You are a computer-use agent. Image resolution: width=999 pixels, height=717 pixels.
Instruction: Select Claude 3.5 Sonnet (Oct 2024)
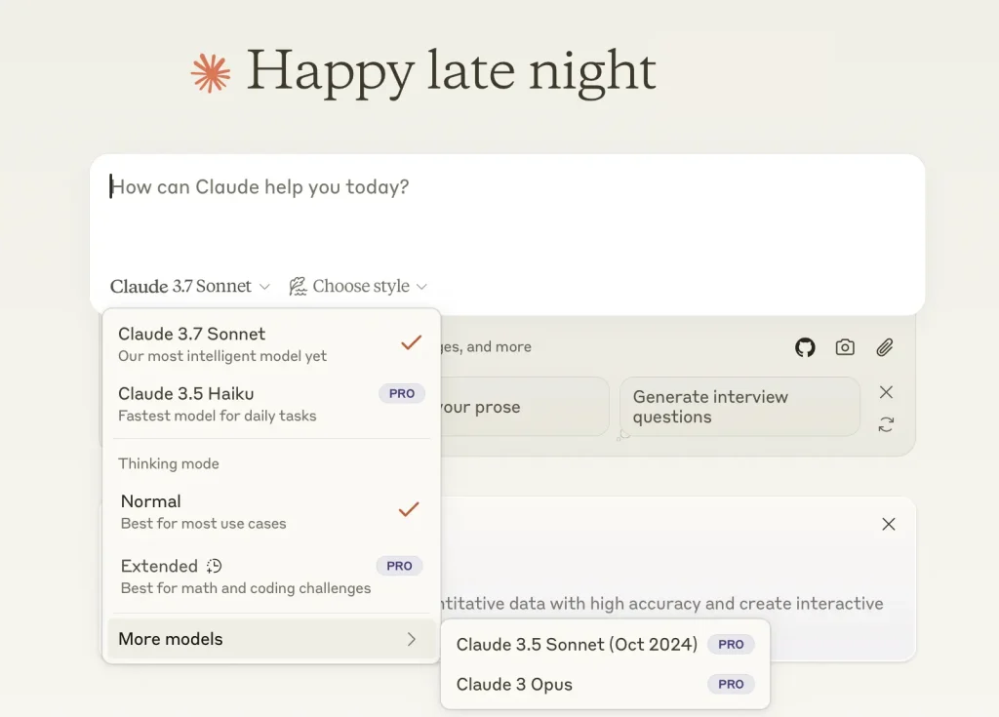[x=605, y=645]
